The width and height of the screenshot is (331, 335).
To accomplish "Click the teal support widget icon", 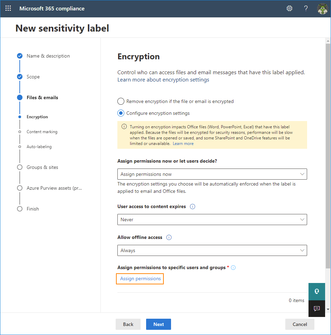I will [316, 291].
